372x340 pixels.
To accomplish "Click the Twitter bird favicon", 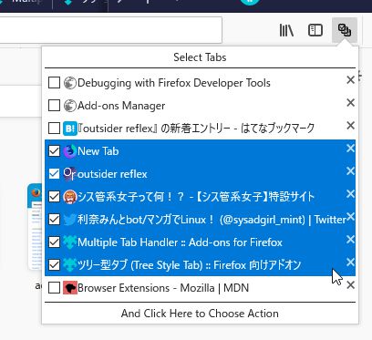I will pos(70,220).
